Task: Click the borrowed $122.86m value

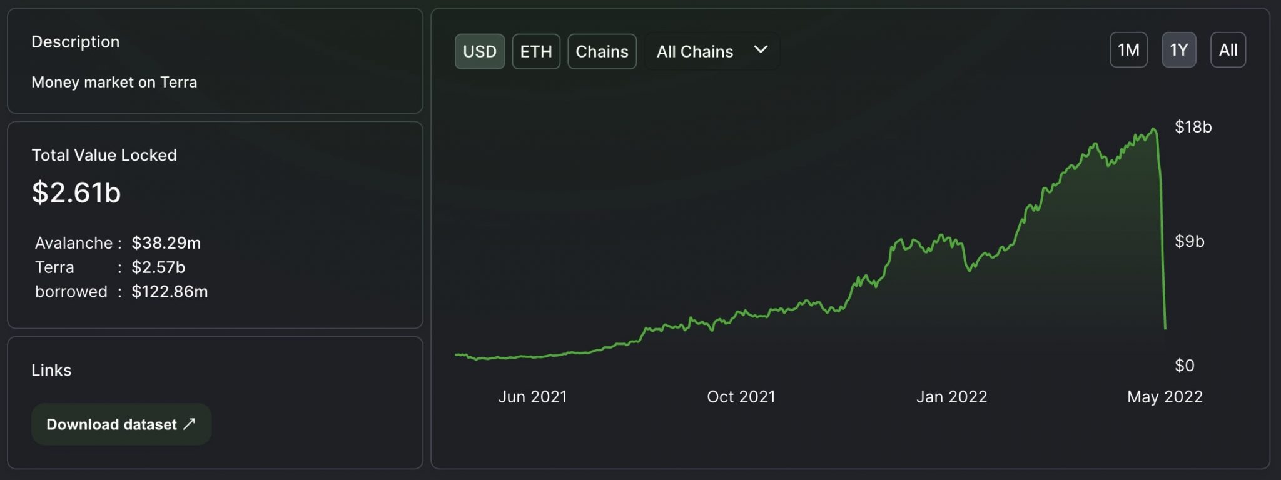Action: (x=170, y=292)
